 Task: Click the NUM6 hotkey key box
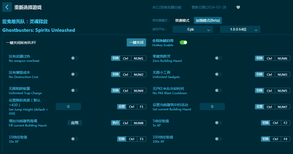(x=282, y=58)
